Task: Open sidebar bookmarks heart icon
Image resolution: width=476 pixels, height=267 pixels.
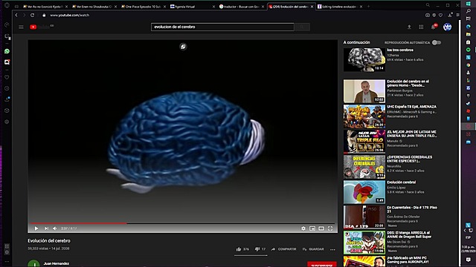Action: click(7, 77)
